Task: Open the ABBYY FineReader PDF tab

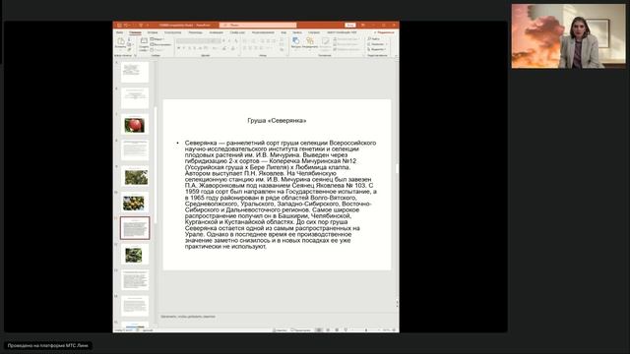Action: [x=342, y=32]
